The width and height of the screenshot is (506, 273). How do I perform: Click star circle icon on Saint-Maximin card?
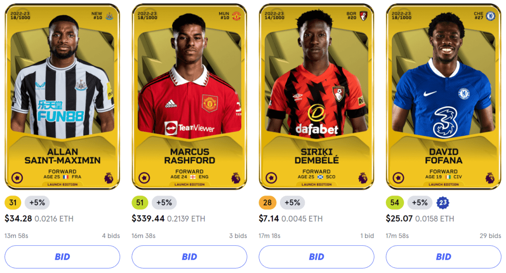pyautogui.click(x=17, y=178)
